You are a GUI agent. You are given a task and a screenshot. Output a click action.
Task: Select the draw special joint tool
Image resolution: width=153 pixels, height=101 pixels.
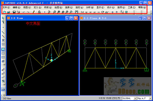(3, 27)
